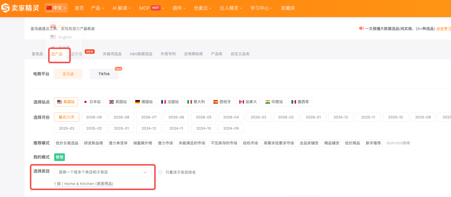
Task: Choose month 2026-01
Action: tap(313, 117)
